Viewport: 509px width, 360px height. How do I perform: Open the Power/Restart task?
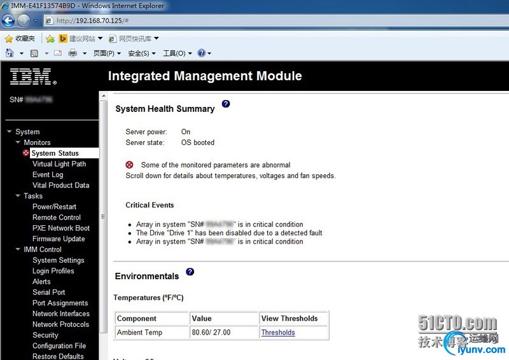point(54,207)
